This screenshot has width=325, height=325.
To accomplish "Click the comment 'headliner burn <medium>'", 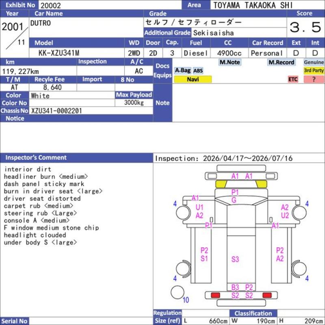I will click(x=46, y=177).
